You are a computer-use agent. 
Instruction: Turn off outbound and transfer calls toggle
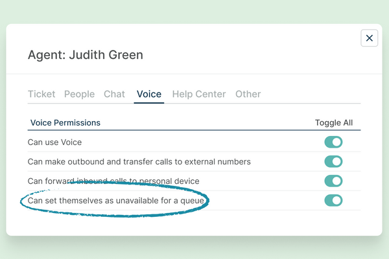pos(333,161)
